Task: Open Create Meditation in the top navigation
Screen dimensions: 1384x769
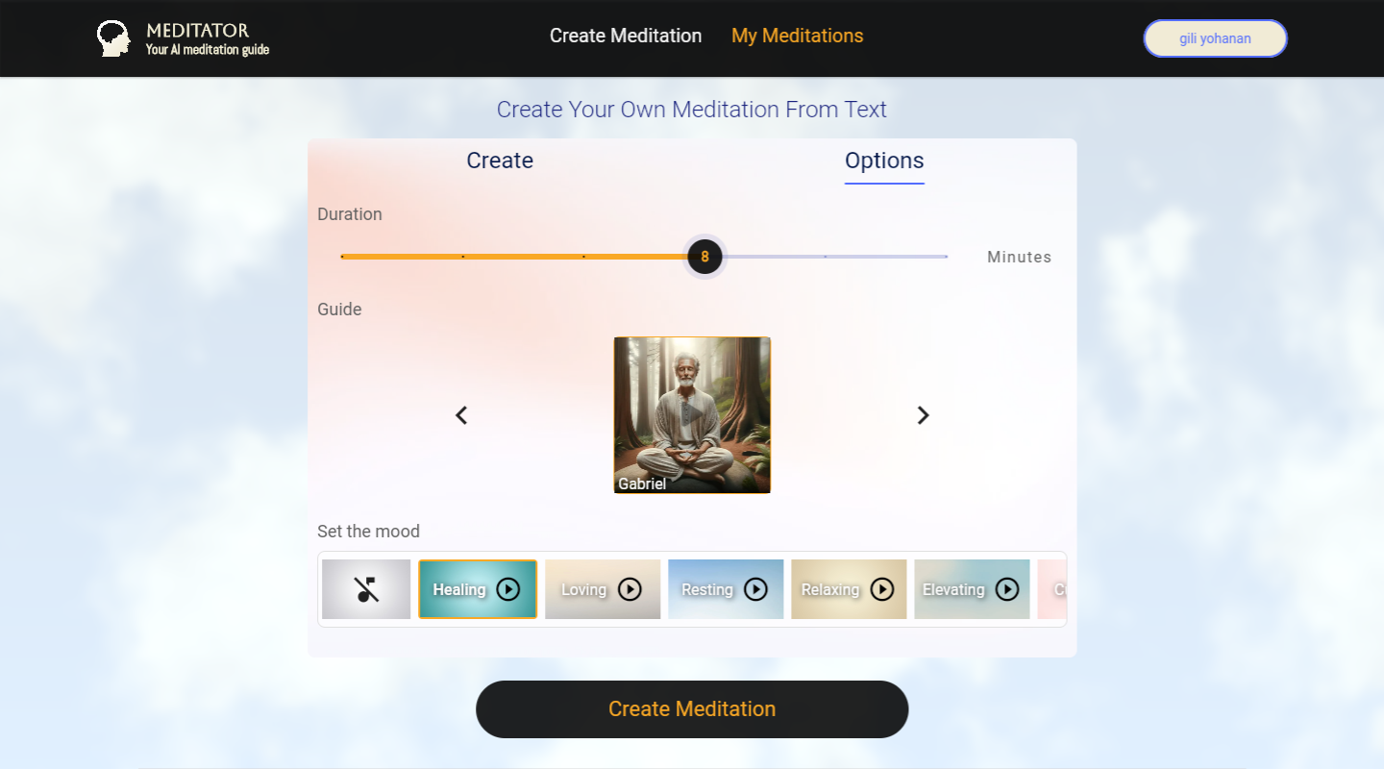Action: pyautogui.click(x=626, y=36)
